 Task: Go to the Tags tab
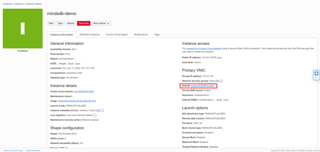click(157, 34)
